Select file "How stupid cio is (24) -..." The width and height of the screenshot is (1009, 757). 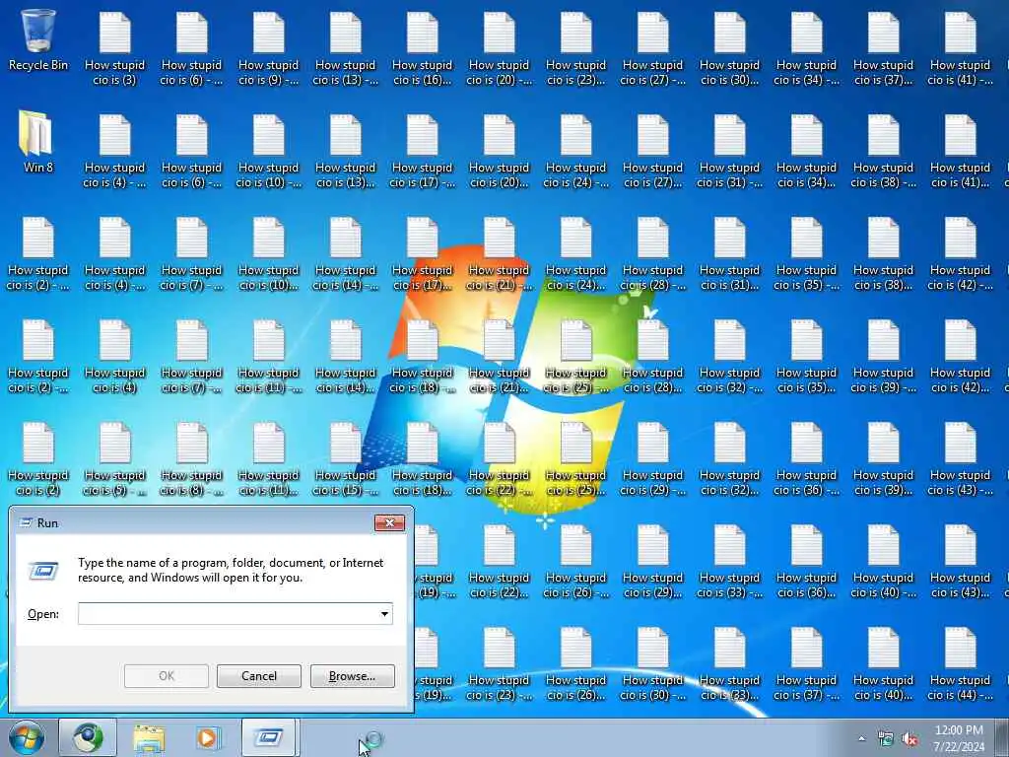[575, 151]
